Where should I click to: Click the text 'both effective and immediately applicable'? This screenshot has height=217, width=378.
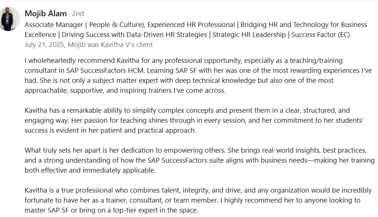coord(90,170)
